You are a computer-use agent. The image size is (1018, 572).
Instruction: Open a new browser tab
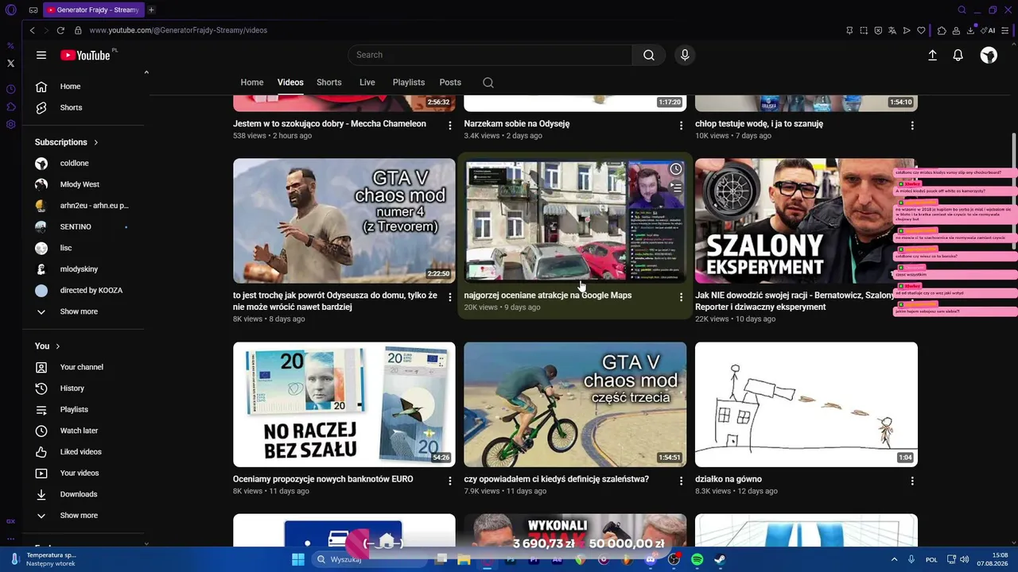(x=151, y=10)
